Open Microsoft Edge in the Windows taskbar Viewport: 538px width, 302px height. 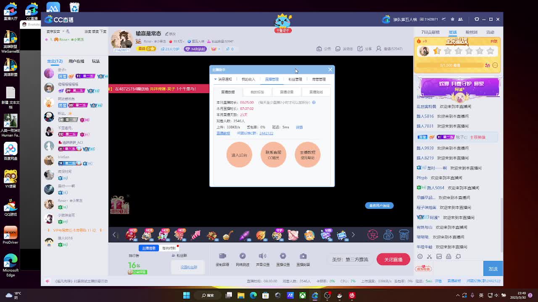coord(253,295)
